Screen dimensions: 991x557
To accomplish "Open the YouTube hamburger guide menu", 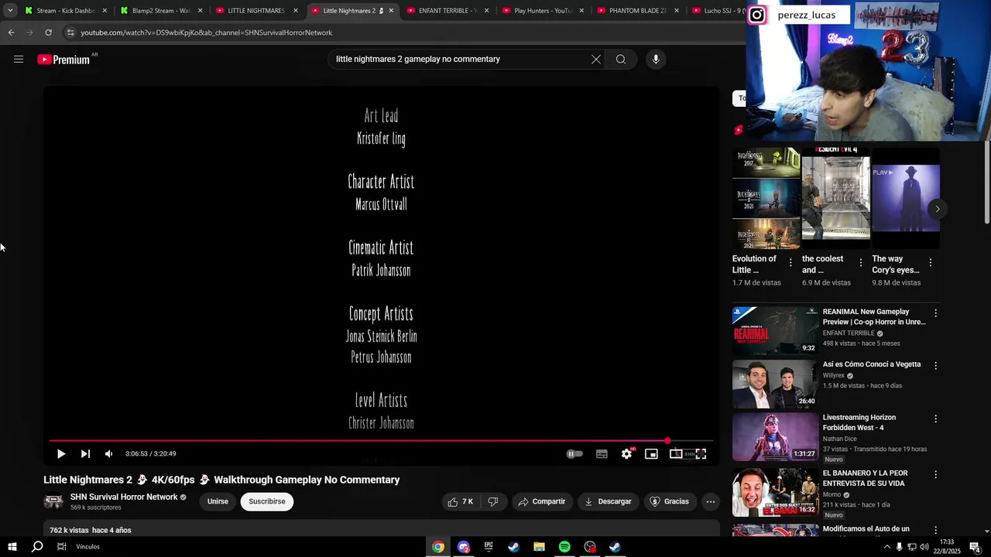I will tap(19, 59).
